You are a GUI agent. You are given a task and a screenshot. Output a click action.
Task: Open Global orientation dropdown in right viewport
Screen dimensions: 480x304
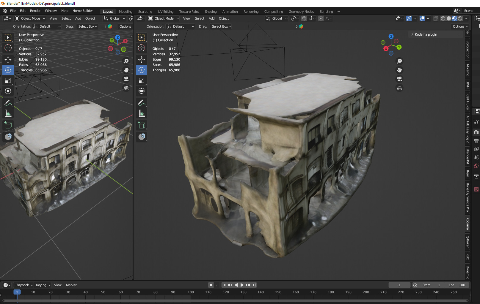(x=277, y=18)
